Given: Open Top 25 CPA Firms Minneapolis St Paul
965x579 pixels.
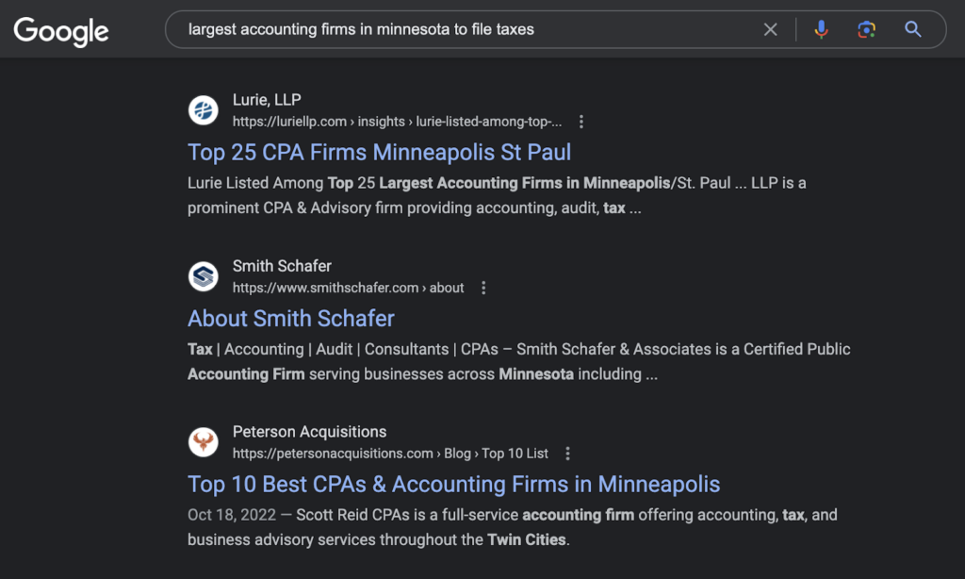Looking at the screenshot, I should 379,152.
